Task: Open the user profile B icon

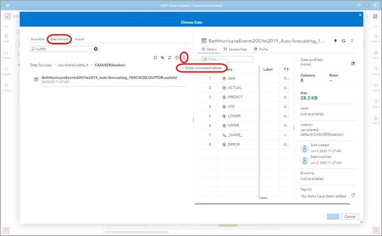Action: (x=375, y=5)
